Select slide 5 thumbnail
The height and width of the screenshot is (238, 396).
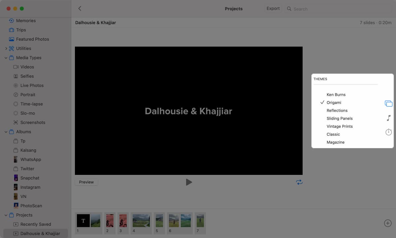tap(159, 220)
